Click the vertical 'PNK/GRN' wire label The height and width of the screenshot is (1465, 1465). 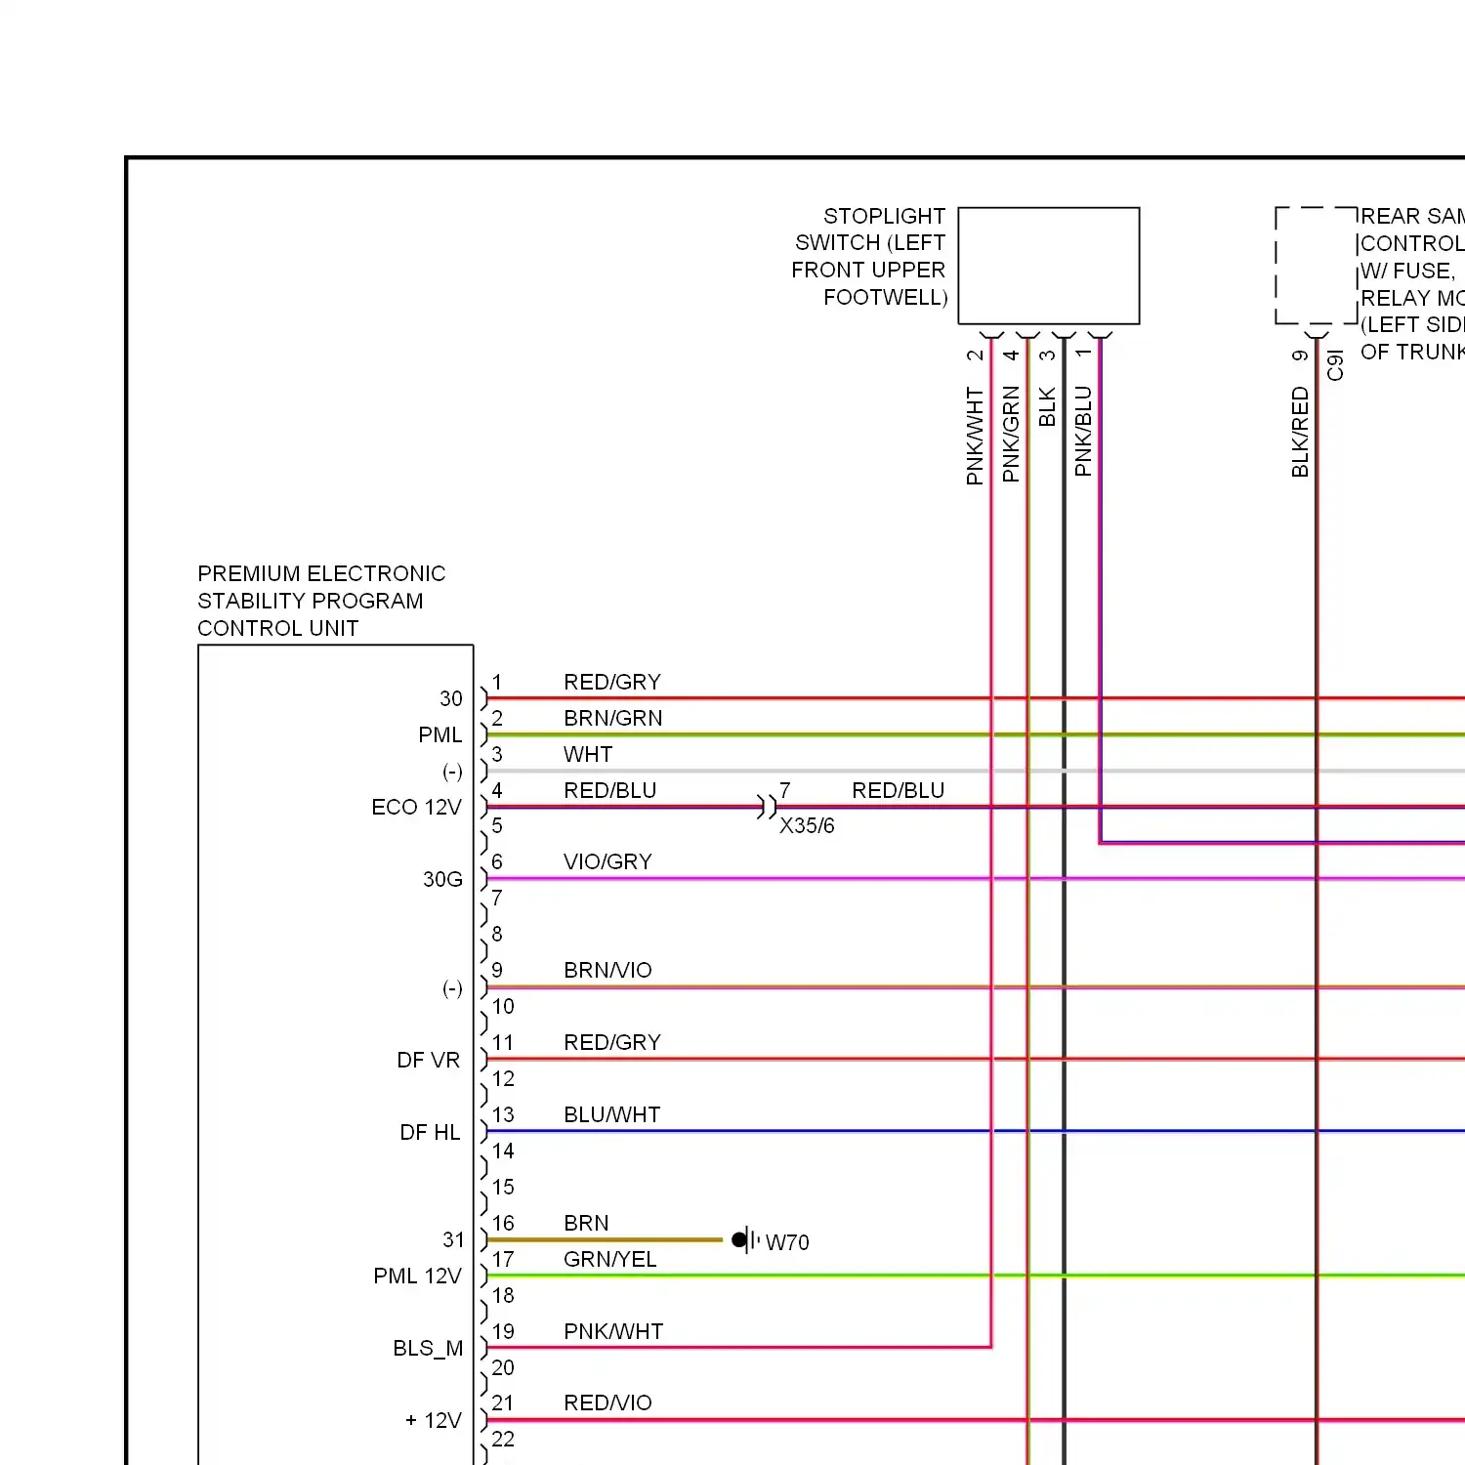(x=1011, y=434)
